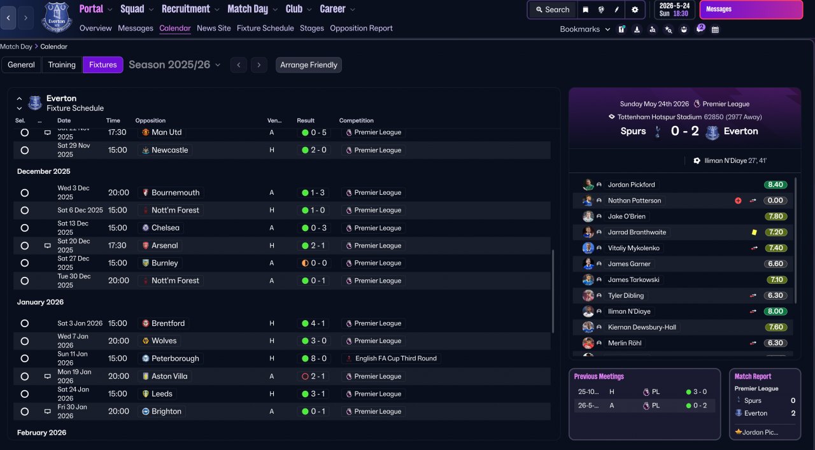Image resolution: width=815 pixels, height=450 pixels.
Task: Switch to the Overview tab
Action: pos(96,29)
